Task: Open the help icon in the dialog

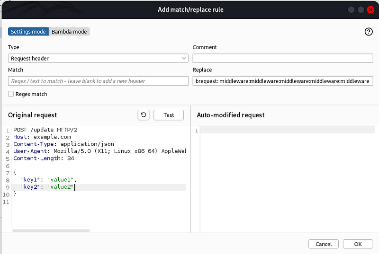Action: (369, 32)
